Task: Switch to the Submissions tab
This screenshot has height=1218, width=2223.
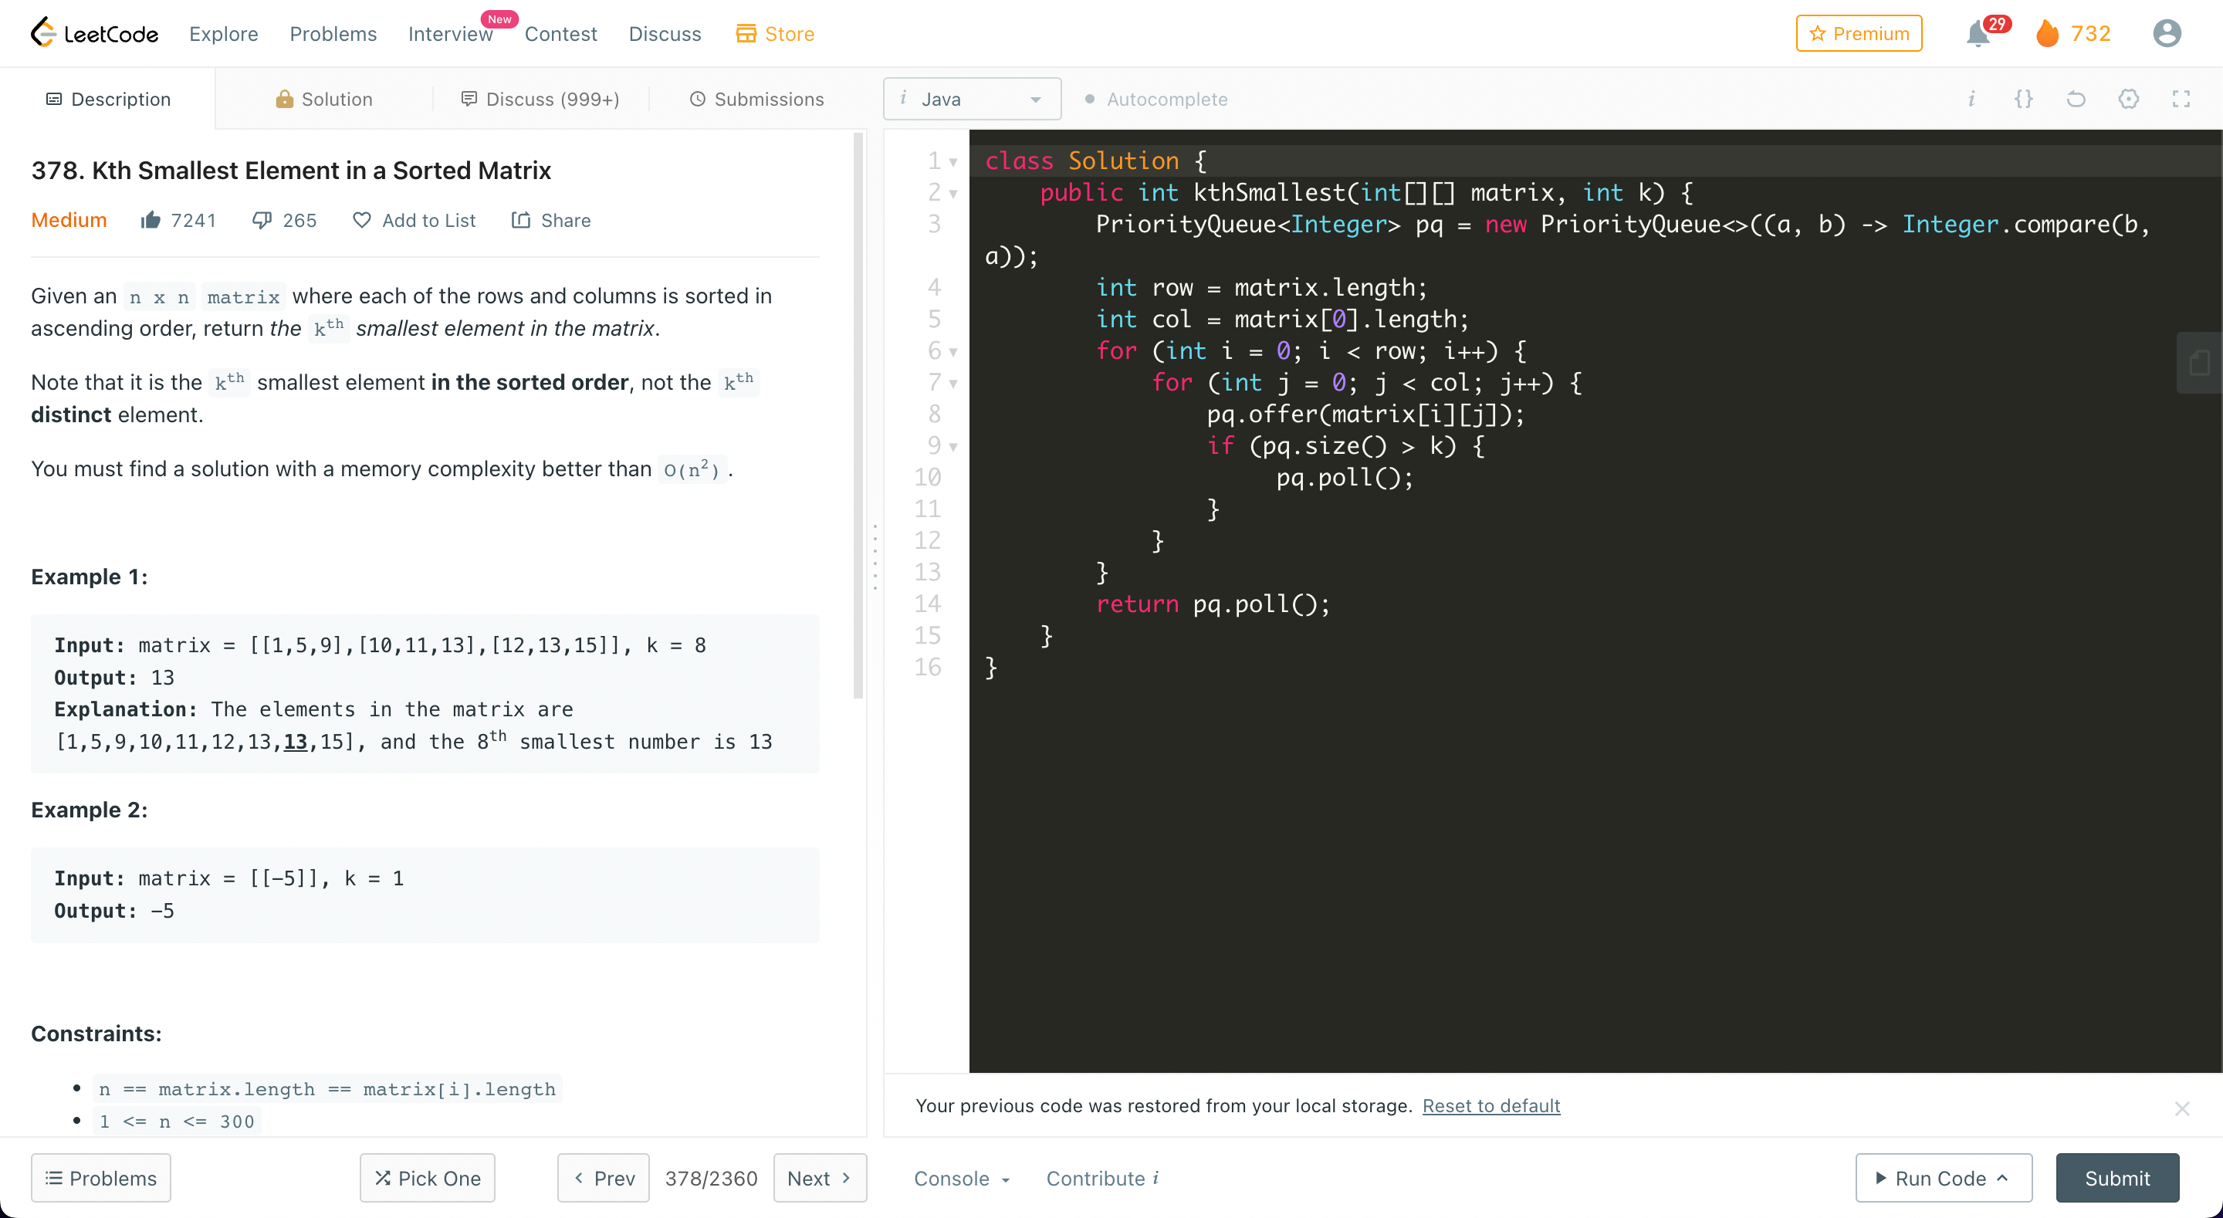Action: click(756, 100)
